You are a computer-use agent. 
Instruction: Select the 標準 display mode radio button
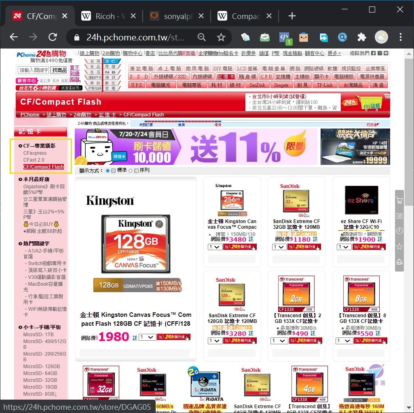(108, 171)
